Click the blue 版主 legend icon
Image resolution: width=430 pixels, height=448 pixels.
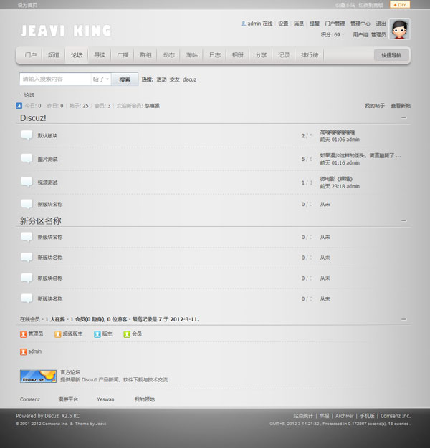click(x=97, y=334)
